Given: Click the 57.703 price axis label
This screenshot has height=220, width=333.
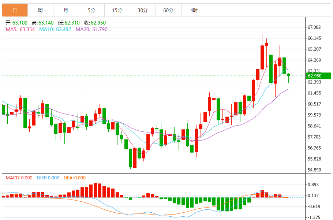Looking at the screenshot, I should coord(314,137).
